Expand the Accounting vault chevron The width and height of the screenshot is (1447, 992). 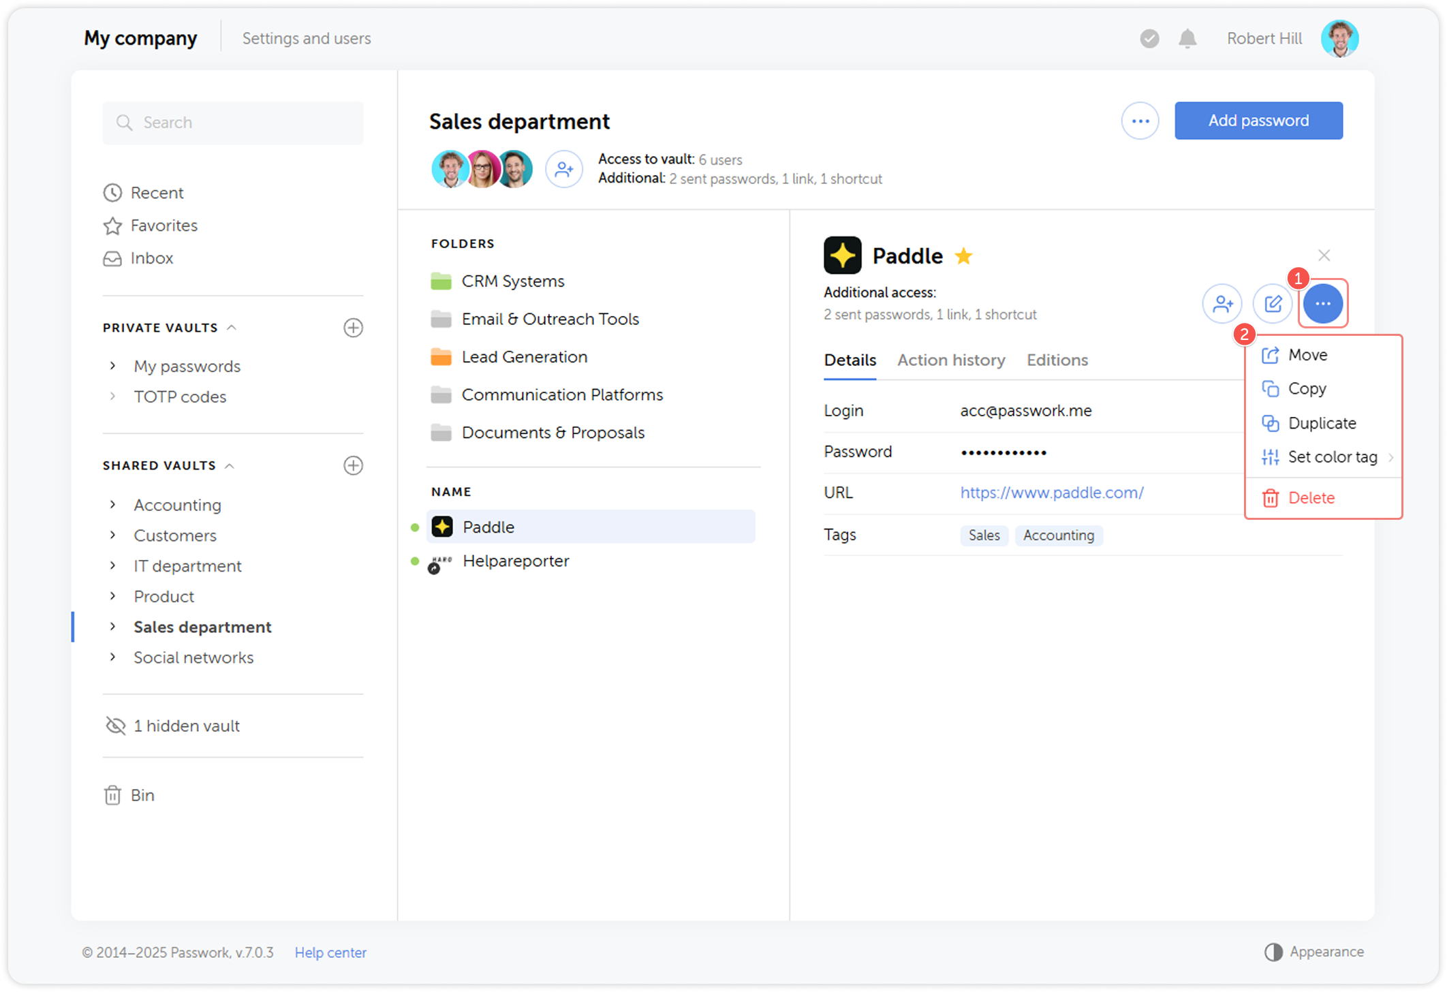[112, 504]
